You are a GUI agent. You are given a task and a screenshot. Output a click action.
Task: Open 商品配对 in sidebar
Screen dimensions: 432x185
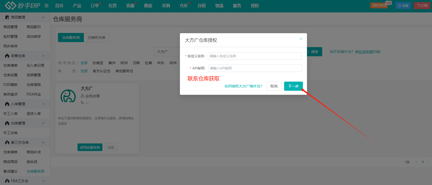(x=34, y=27)
